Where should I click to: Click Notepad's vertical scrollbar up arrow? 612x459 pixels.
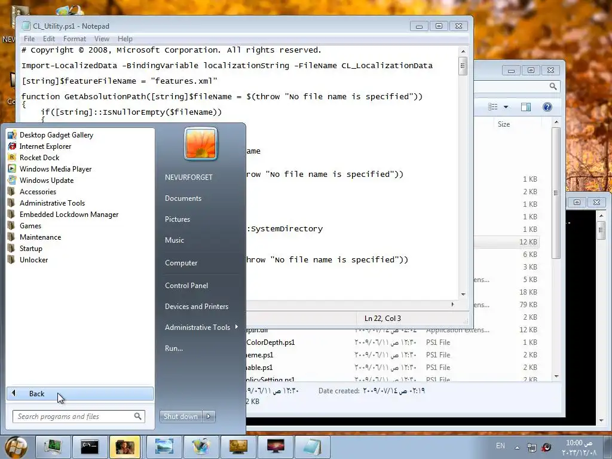click(x=463, y=51)
